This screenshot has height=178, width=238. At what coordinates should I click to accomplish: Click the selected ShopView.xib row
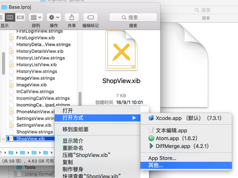tap(30, 138)
